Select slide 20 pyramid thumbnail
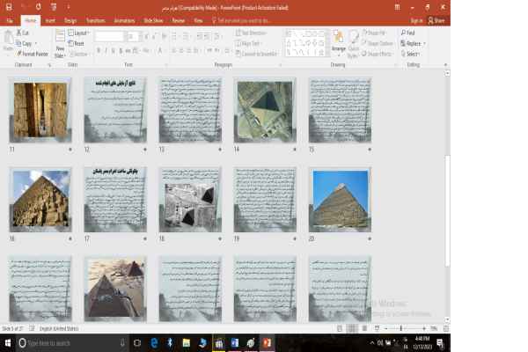This screenshot has height=352, width=528. 340,200
